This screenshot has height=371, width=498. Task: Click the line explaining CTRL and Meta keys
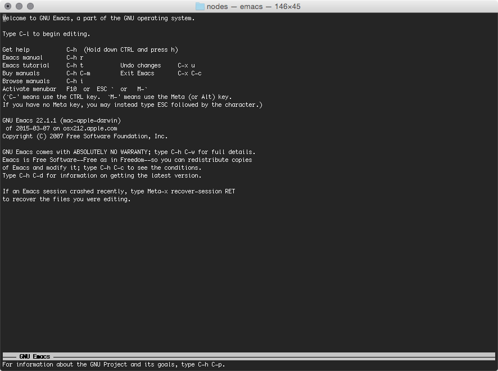click(117, 97)
